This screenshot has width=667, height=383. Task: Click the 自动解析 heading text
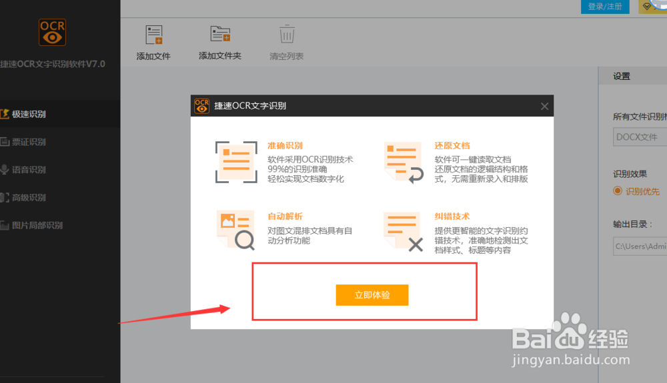coord(285,216)
